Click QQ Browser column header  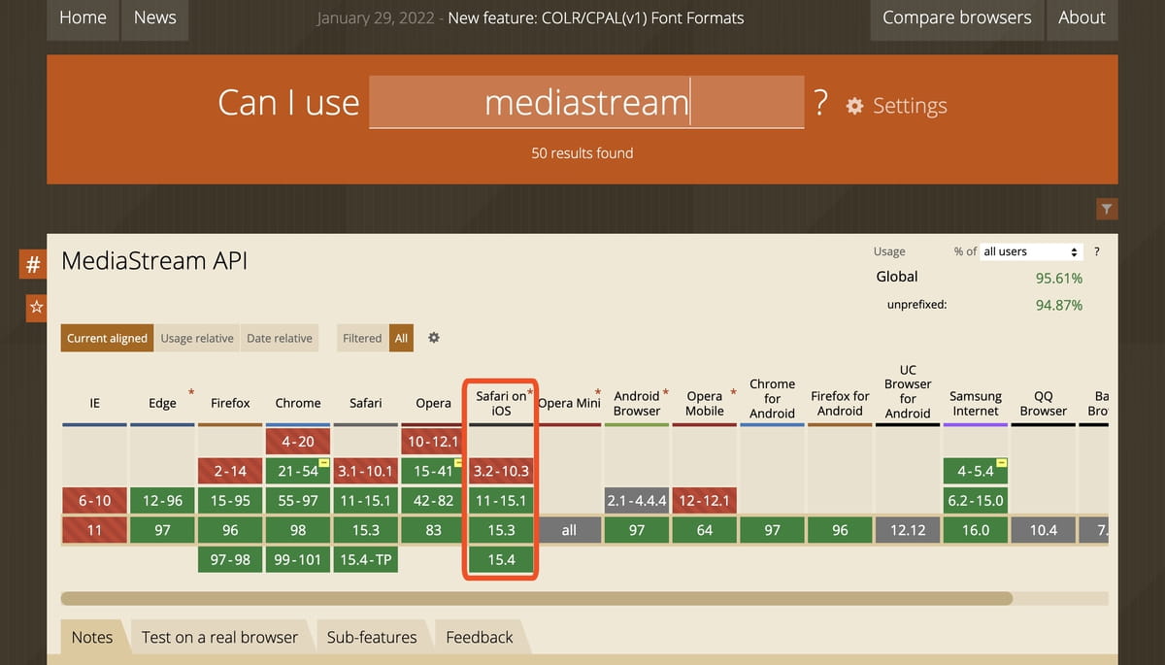click(x=1044, y=403)
